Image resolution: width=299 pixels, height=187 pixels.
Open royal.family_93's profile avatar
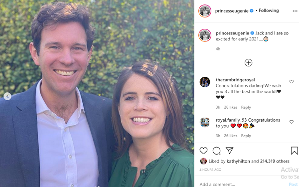205,122
